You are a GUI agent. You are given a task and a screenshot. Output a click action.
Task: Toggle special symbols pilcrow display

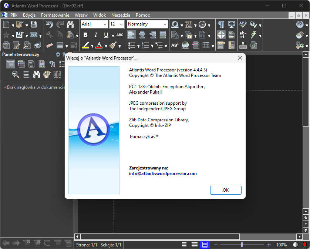pyautogui.click(x=221, y=24)
